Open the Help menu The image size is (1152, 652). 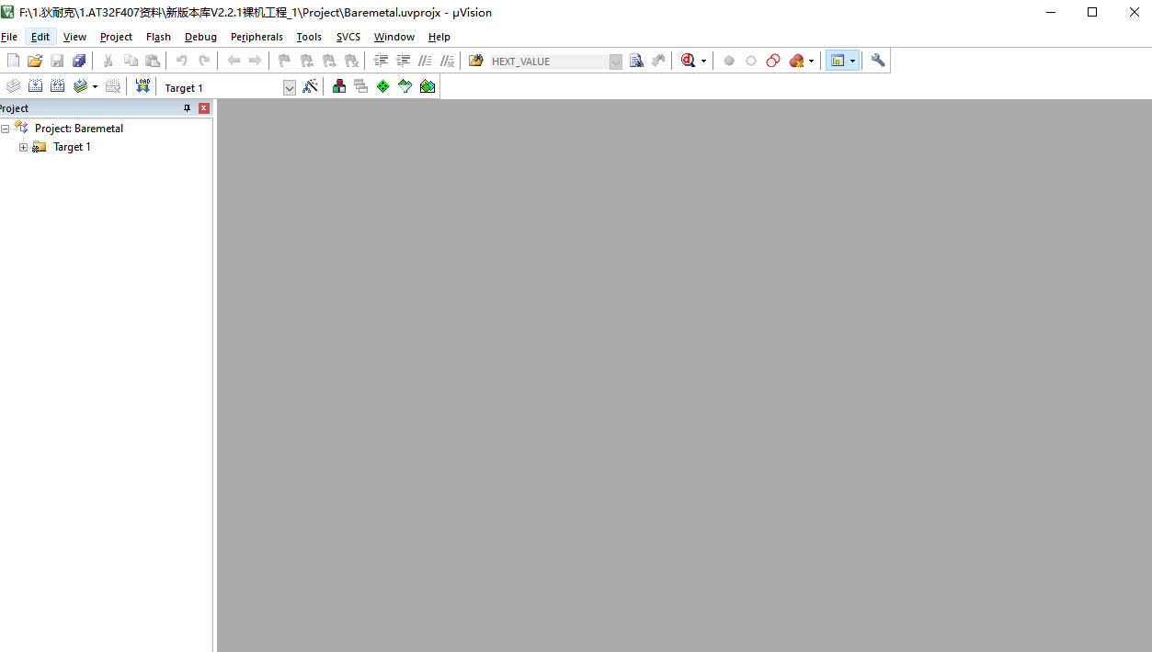tap(439, 37)
